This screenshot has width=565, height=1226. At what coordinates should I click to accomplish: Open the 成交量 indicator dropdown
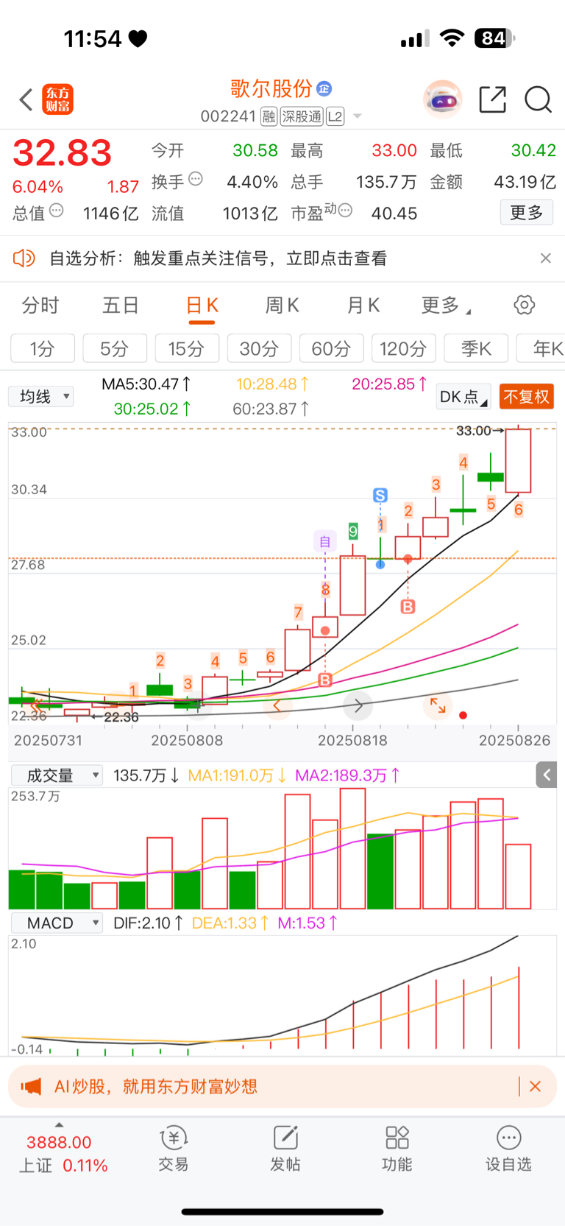(57, 775)
